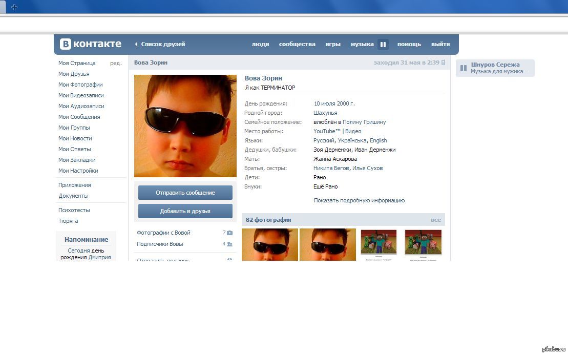The width and height of the screenshot is (568, 355).
Task: Click the mobile phone icon by last-seen time
Action: 443,62
